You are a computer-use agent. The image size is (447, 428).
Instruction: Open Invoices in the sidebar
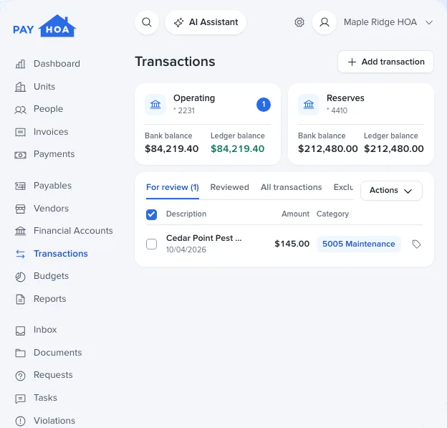(51, 131)
